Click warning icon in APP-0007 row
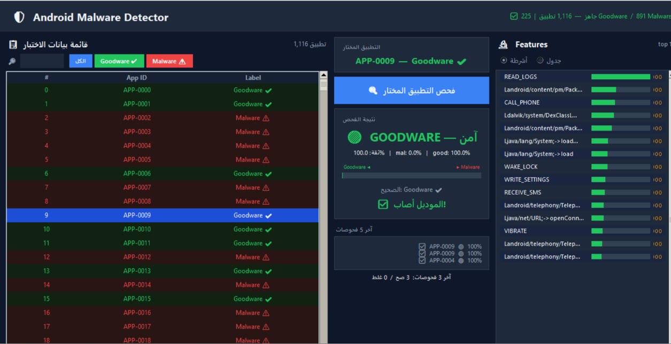The image size is (671, 344). pos(266,188)
